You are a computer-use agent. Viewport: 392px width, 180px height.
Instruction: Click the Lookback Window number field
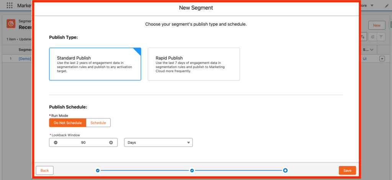(83, 142)
